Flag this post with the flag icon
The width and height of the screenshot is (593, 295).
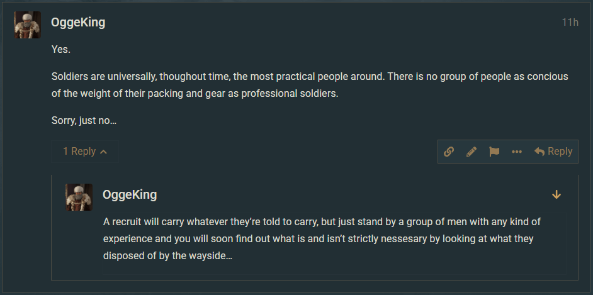[494, 152]
